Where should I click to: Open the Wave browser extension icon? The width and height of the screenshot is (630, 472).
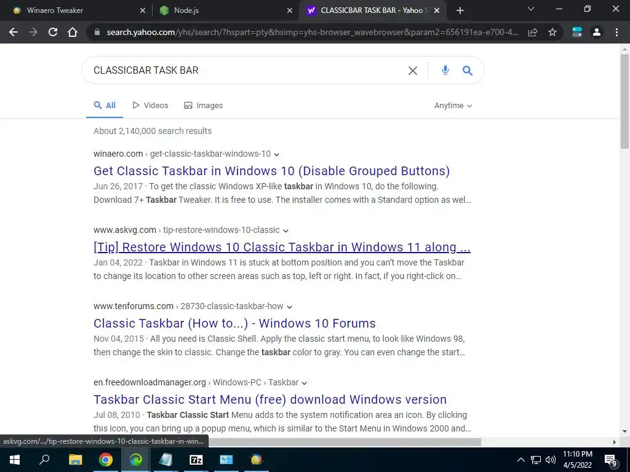coord(577,32)
